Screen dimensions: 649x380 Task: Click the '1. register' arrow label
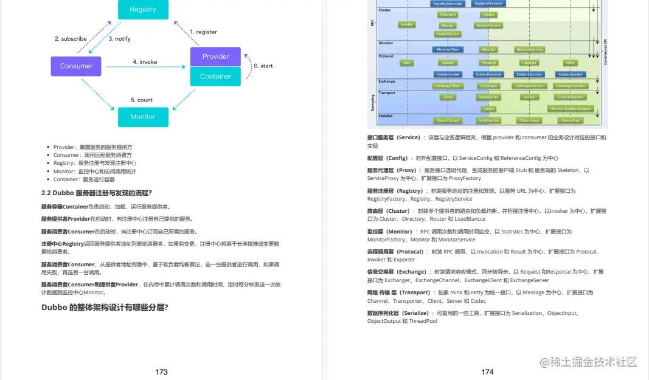[203, 32]
